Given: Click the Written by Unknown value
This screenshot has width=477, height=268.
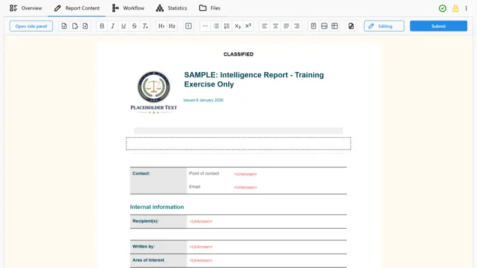Looking at the screenshot, I should (x=200, y=247).
